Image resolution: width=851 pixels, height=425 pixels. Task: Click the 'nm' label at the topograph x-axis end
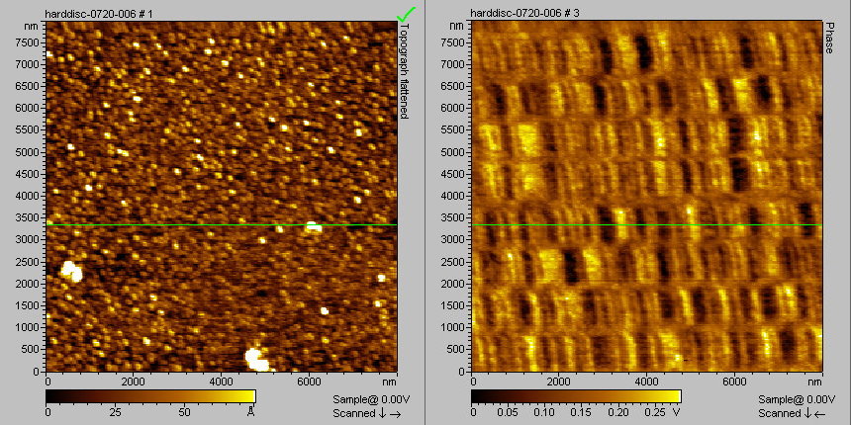pyautogui.click(x=390, y=381)
